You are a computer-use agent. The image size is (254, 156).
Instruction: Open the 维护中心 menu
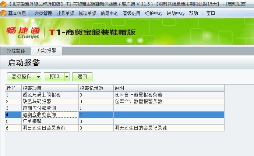154,14
